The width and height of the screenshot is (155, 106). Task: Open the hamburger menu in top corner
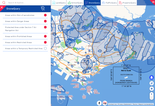coord(153,2)
